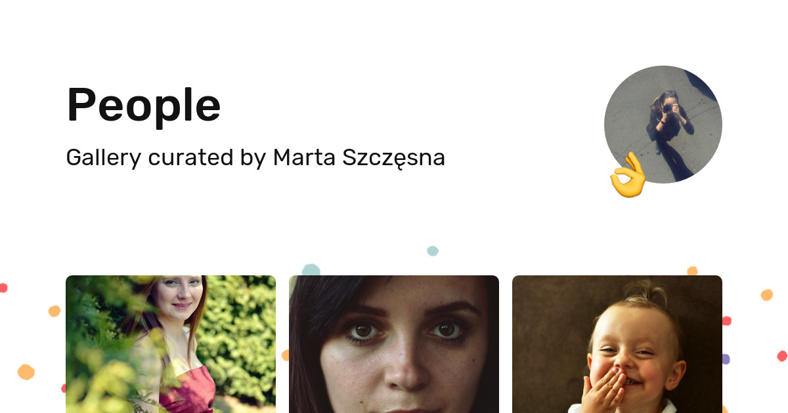The height and width of the screenshot is (413, 788).
Task: Click the largest orange dot left of garden photo
Action: [26, 372]
